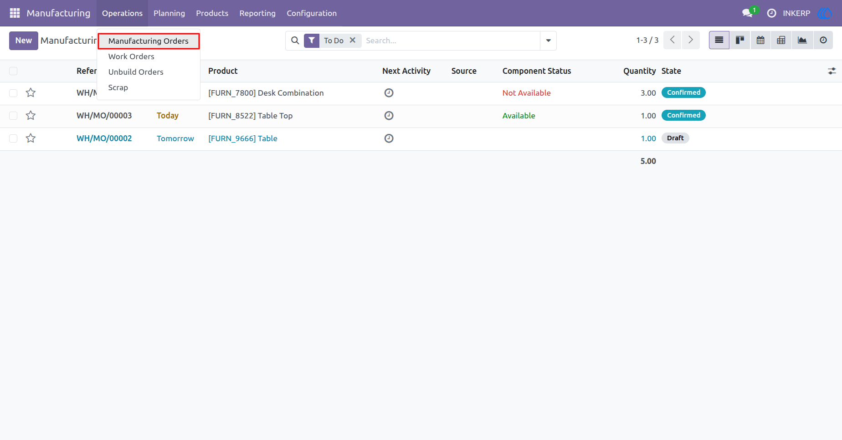Star the WH/MO/00002 order
Image resolution: width=842 pixels, height=440 pixels.
pyautogui.click(x=31, y=138)
